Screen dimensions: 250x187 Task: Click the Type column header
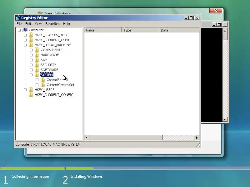click(x=140, y=30)
